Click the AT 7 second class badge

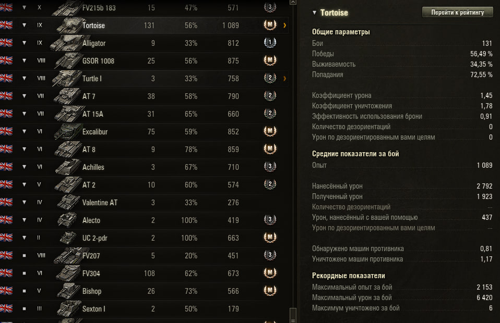[270, 96]
